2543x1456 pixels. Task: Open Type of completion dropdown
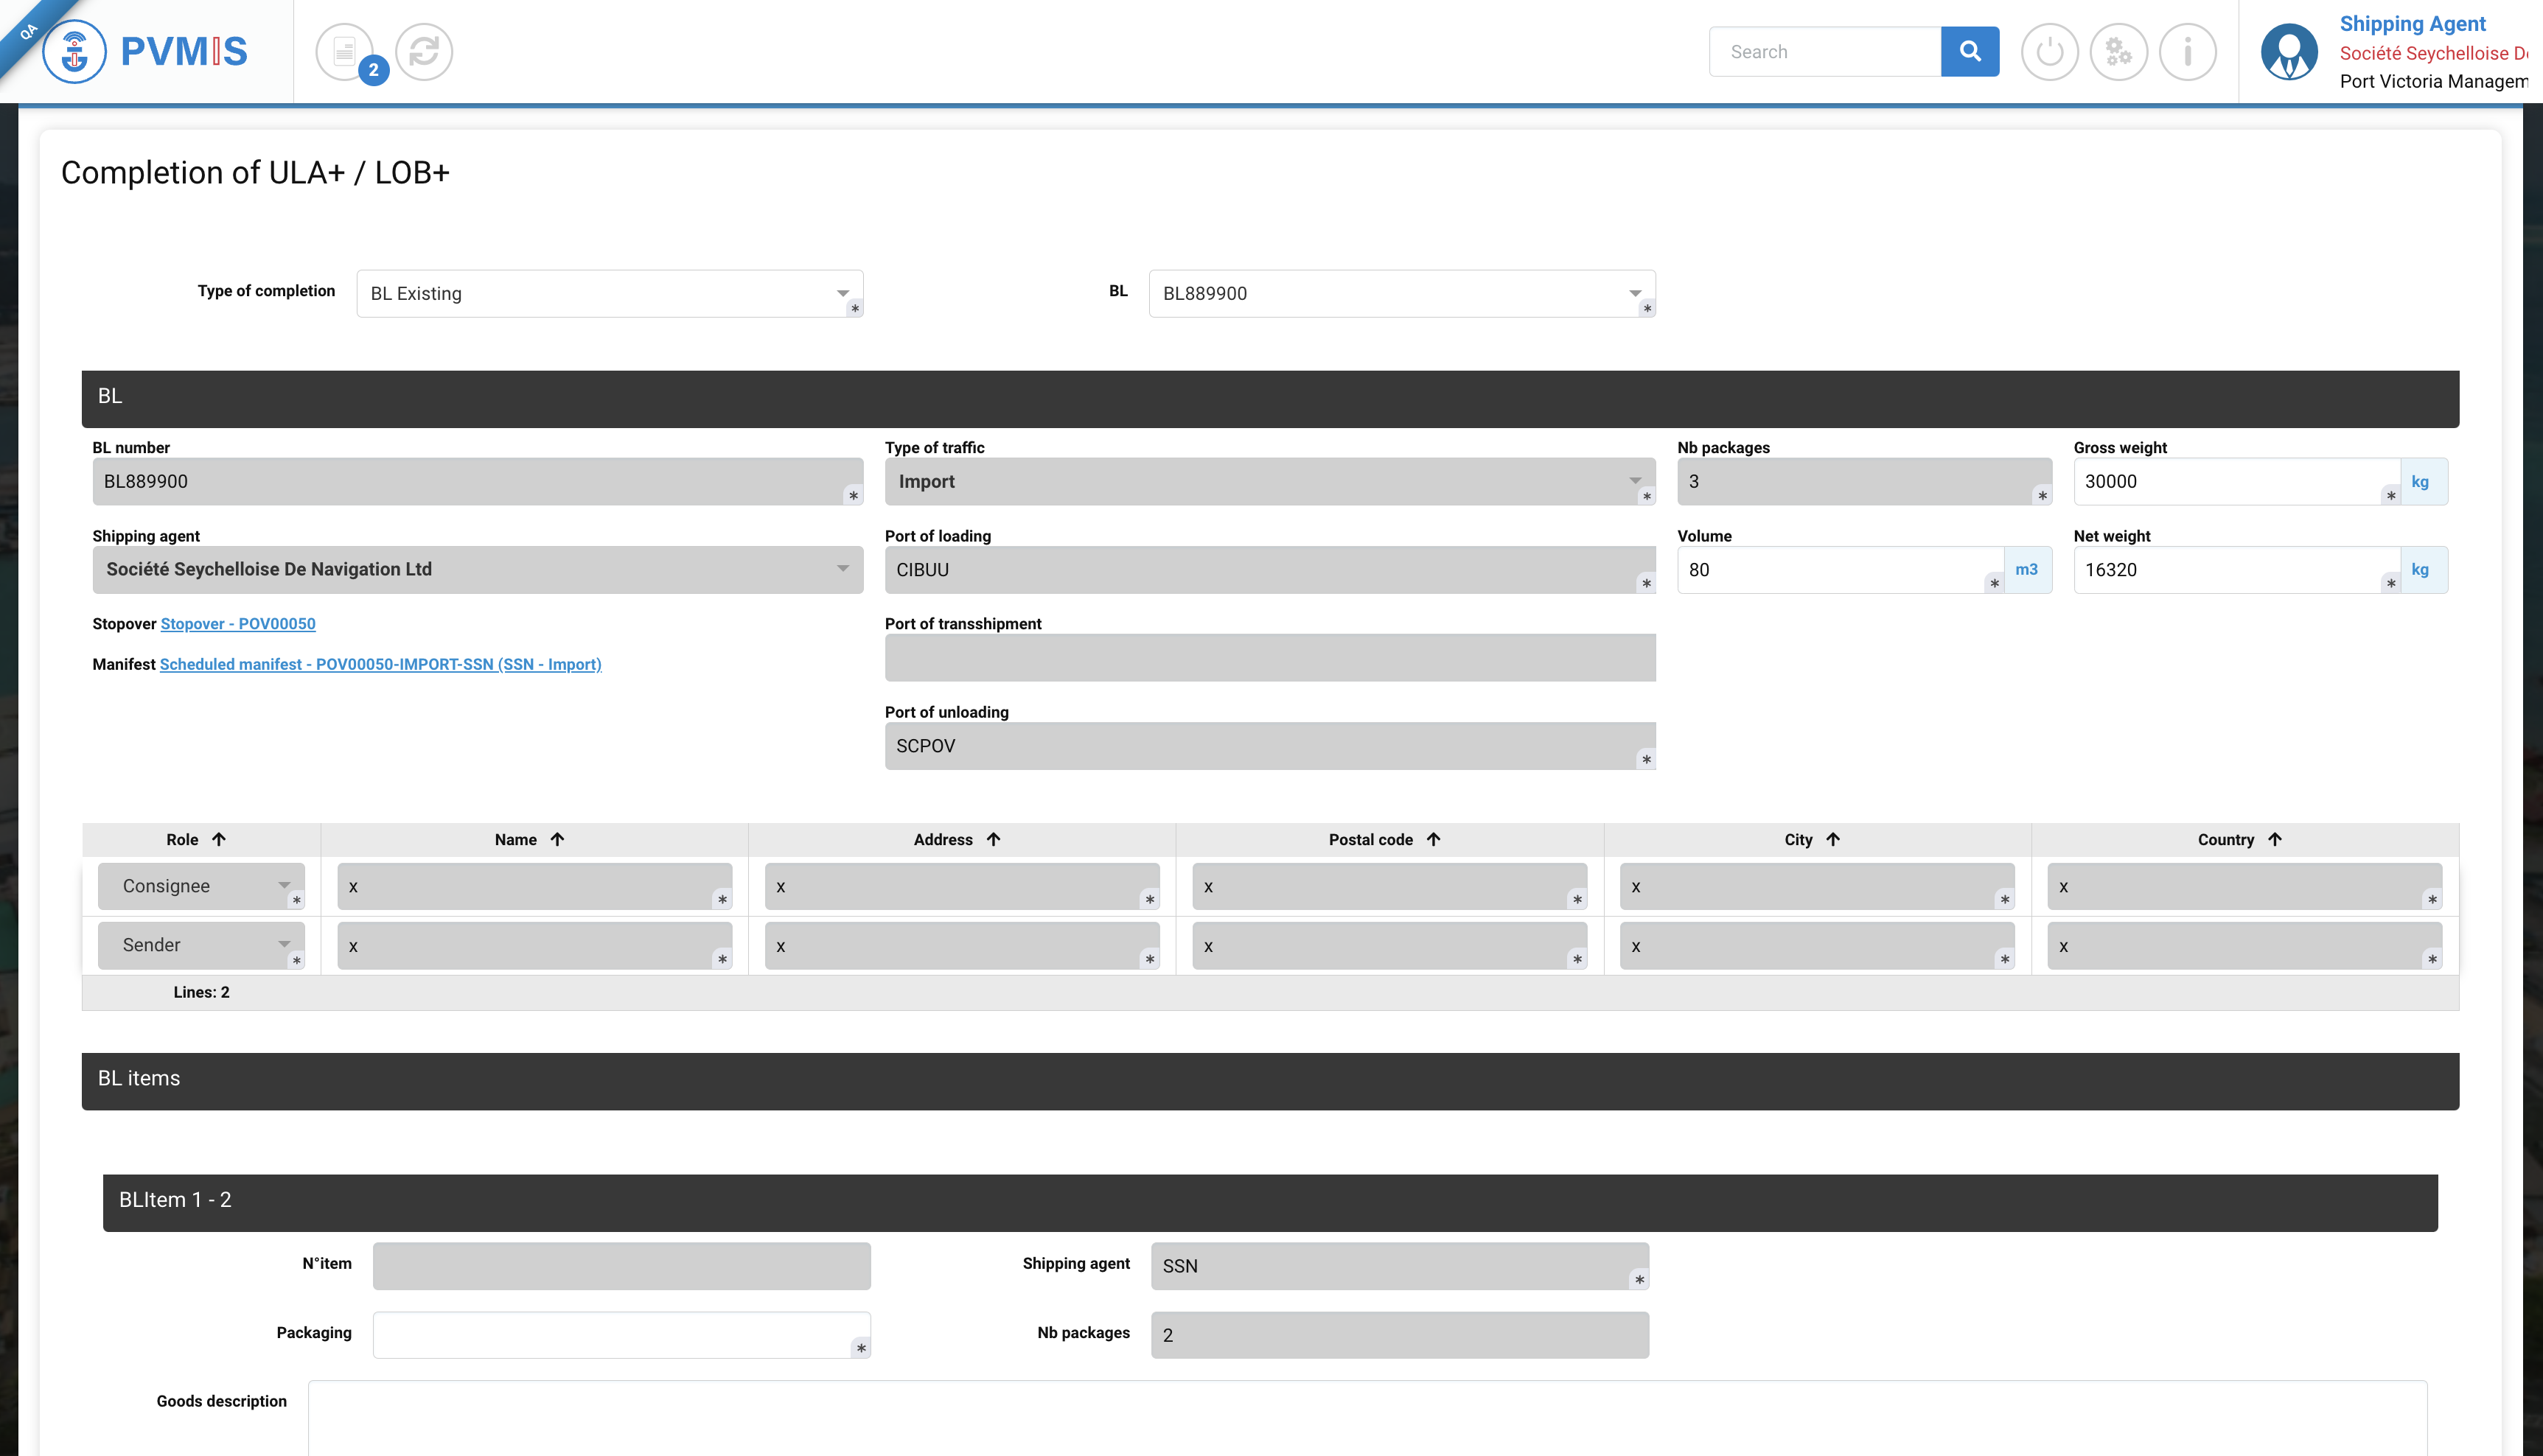(x=608, y=293)
